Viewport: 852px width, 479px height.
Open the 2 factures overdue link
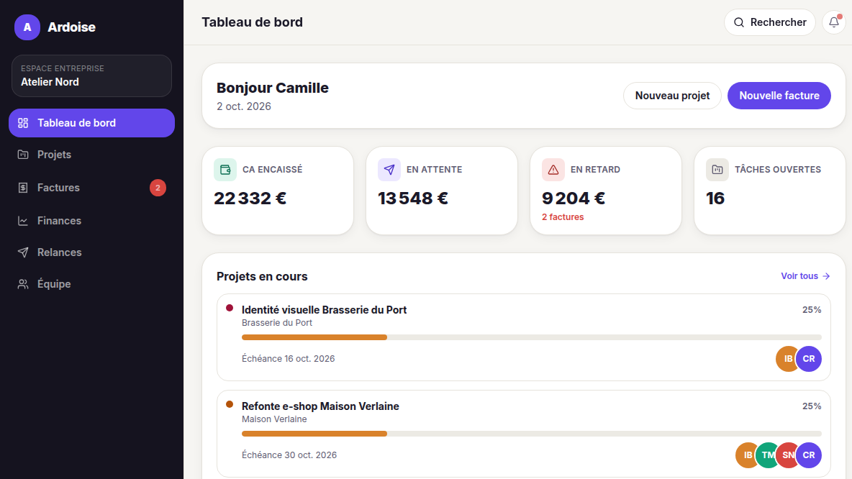point(563,217)
